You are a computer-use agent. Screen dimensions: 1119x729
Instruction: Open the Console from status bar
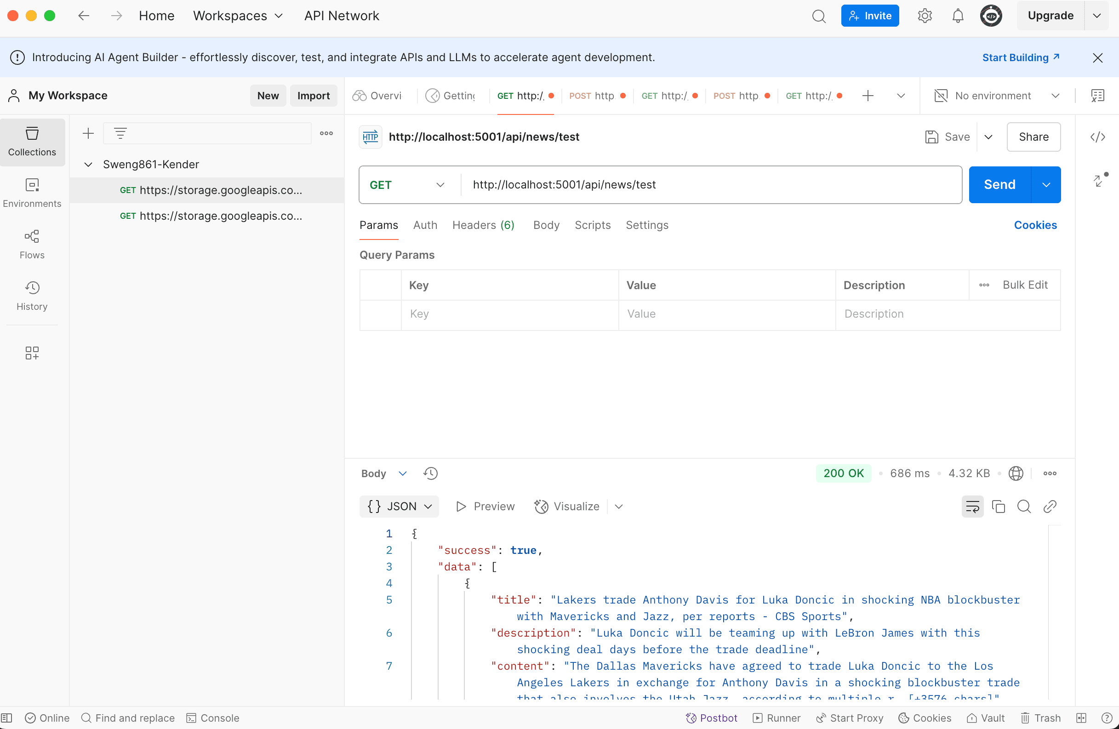(213, 718)
